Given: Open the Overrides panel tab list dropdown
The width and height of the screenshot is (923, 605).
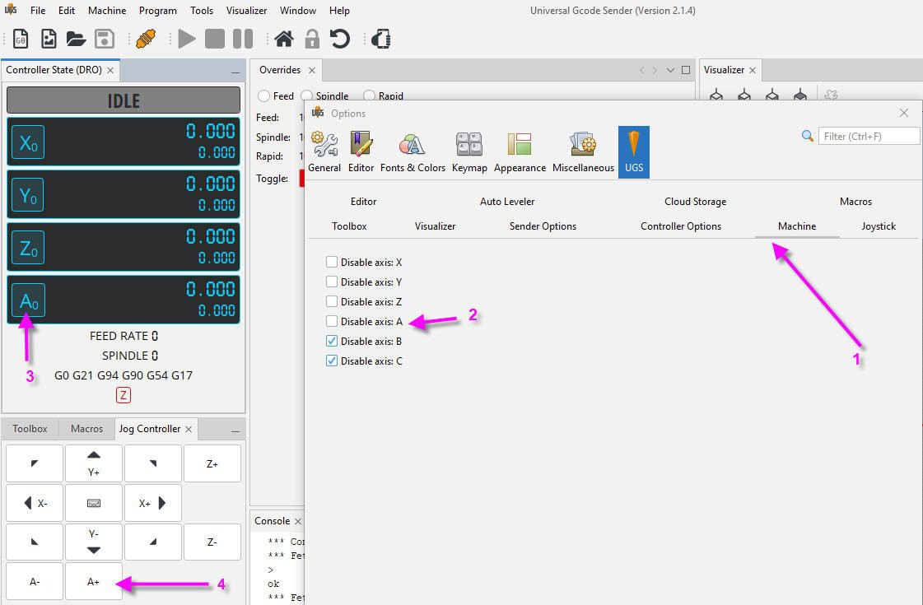Looking at the screenshot, I should tap(670, 70).
